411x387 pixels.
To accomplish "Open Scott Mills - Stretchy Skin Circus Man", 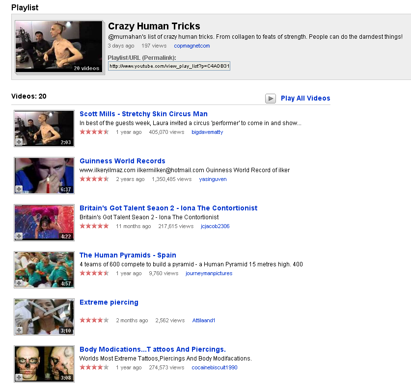I will click(143, 114).
